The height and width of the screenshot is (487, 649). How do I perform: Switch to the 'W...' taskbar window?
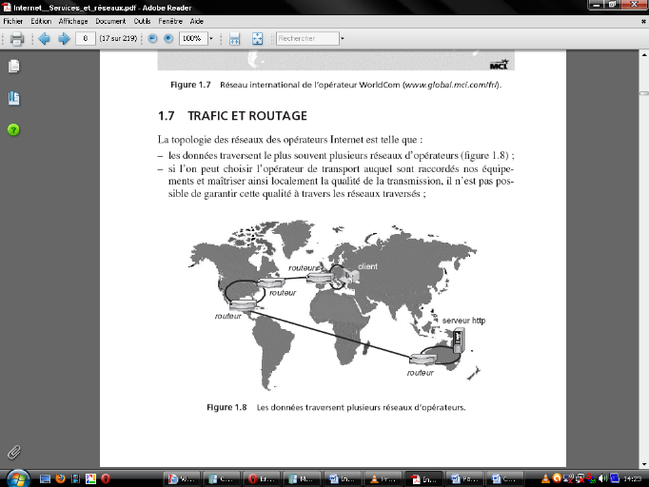click(182, 479)
